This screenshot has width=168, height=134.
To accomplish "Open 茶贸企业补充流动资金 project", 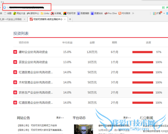I will click(33, 62).
